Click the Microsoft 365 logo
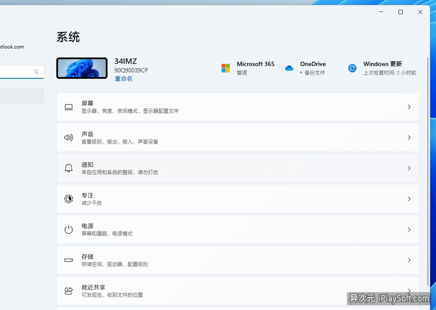Screen dimensions: 436x310 226,68
